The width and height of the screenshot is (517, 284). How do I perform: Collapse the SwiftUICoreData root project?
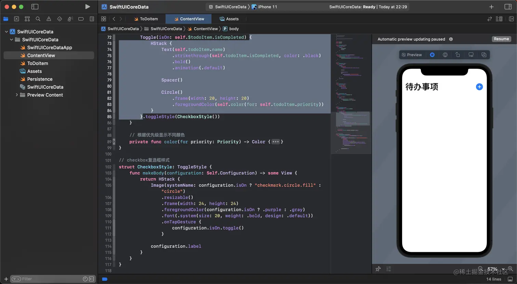[6, 31]
